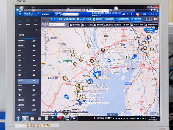Click the blue star vehicle marker cluster on the map
Image resolution: width=173 pixels, height=130 pixels.
point(97,73)
